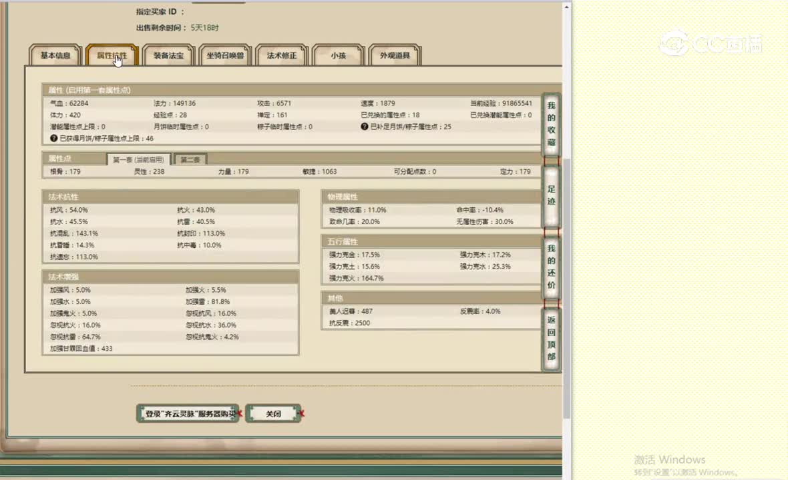788x480 pixels.
Task: Click the 强力克水：25.3% entry
Action: click(485, 267)
